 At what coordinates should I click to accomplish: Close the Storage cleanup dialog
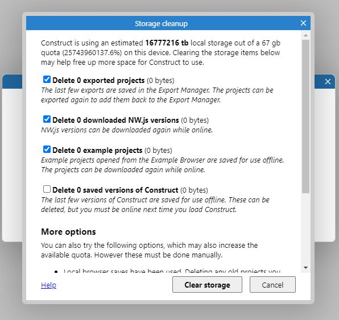[x=303, y=23]
